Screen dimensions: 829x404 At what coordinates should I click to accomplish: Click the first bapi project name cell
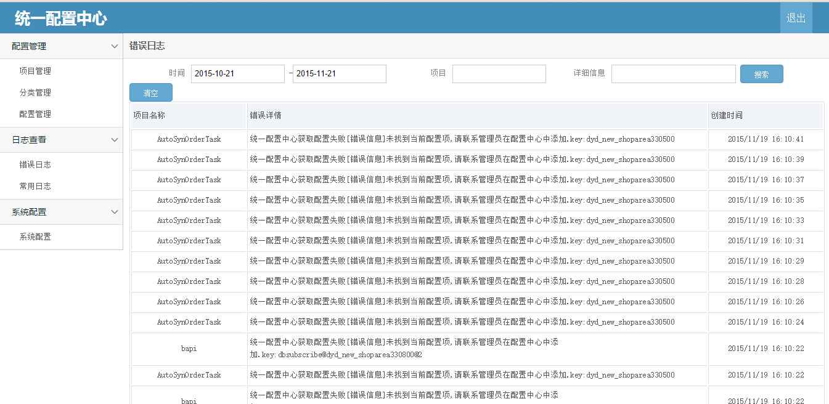click(189, 349)
